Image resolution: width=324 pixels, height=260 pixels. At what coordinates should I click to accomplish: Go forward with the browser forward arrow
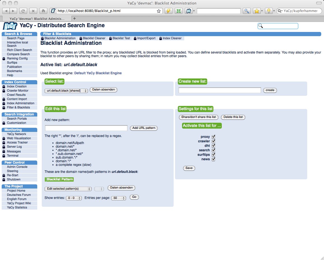[13, 11]
